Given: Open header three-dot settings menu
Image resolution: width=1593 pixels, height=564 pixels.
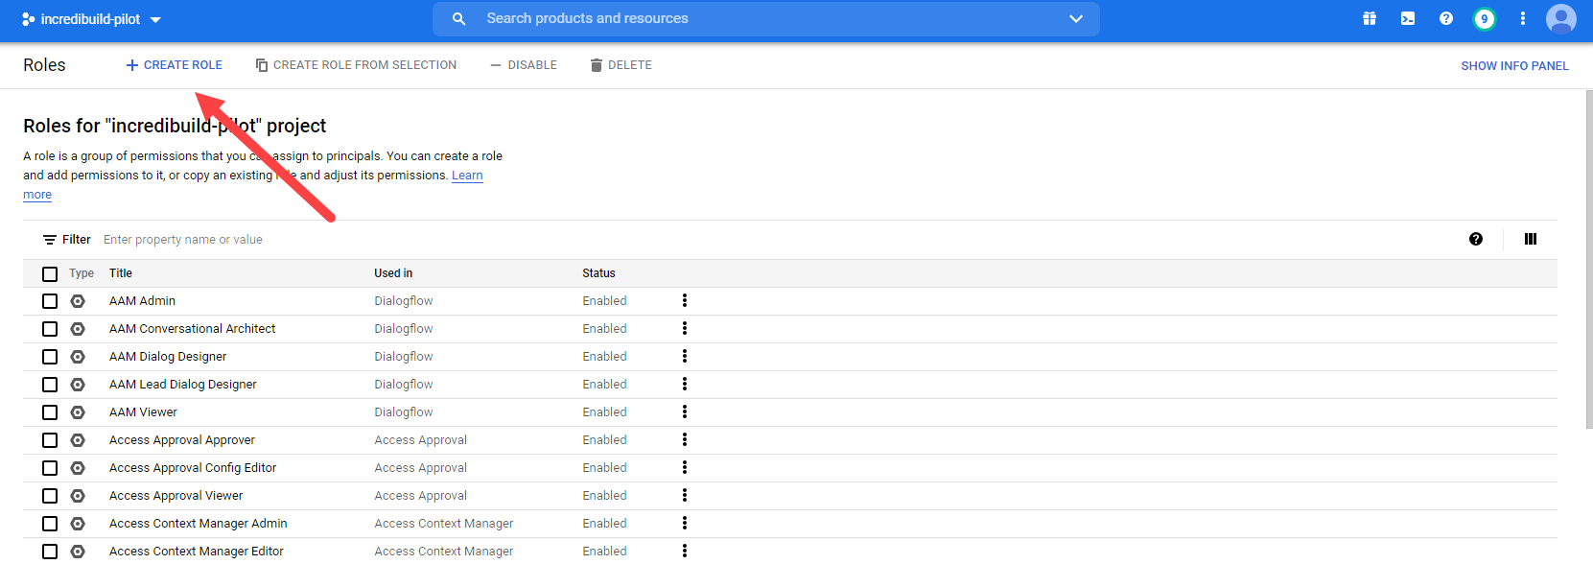Looking at the screenshot, I should 1523,18.
